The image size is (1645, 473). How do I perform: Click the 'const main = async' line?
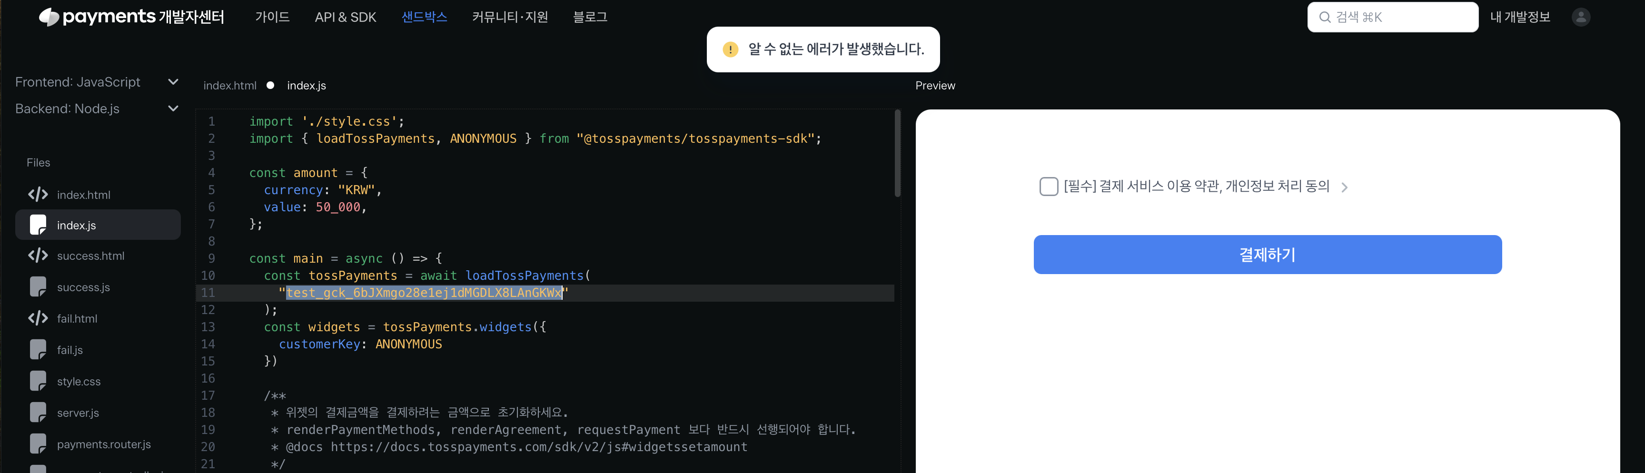pyautogui.click(x=346, y=258)
